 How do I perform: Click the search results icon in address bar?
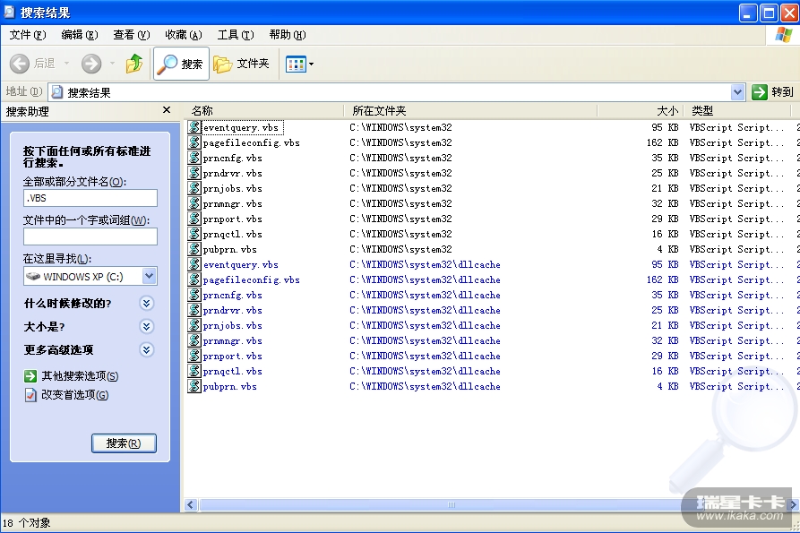point(57,92)
